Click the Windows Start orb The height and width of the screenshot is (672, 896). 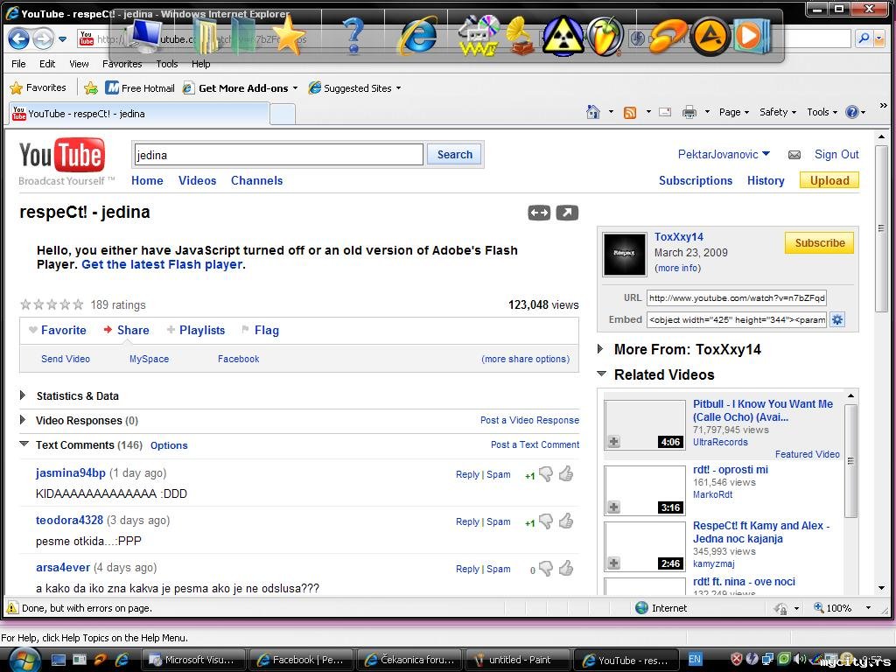tap(24, 661)
